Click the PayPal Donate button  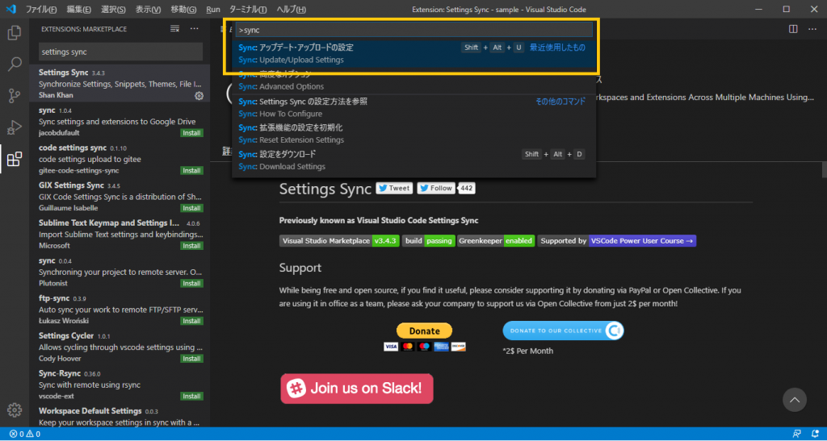tap(425, 331)
